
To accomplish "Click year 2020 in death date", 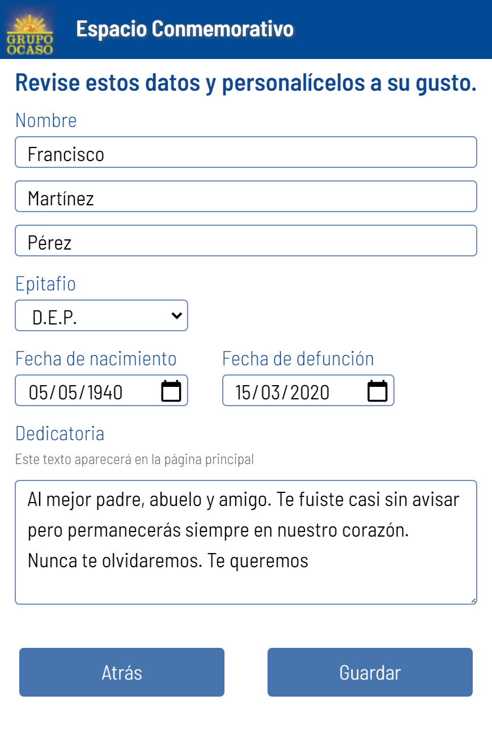I will click(x=312, y=392).
